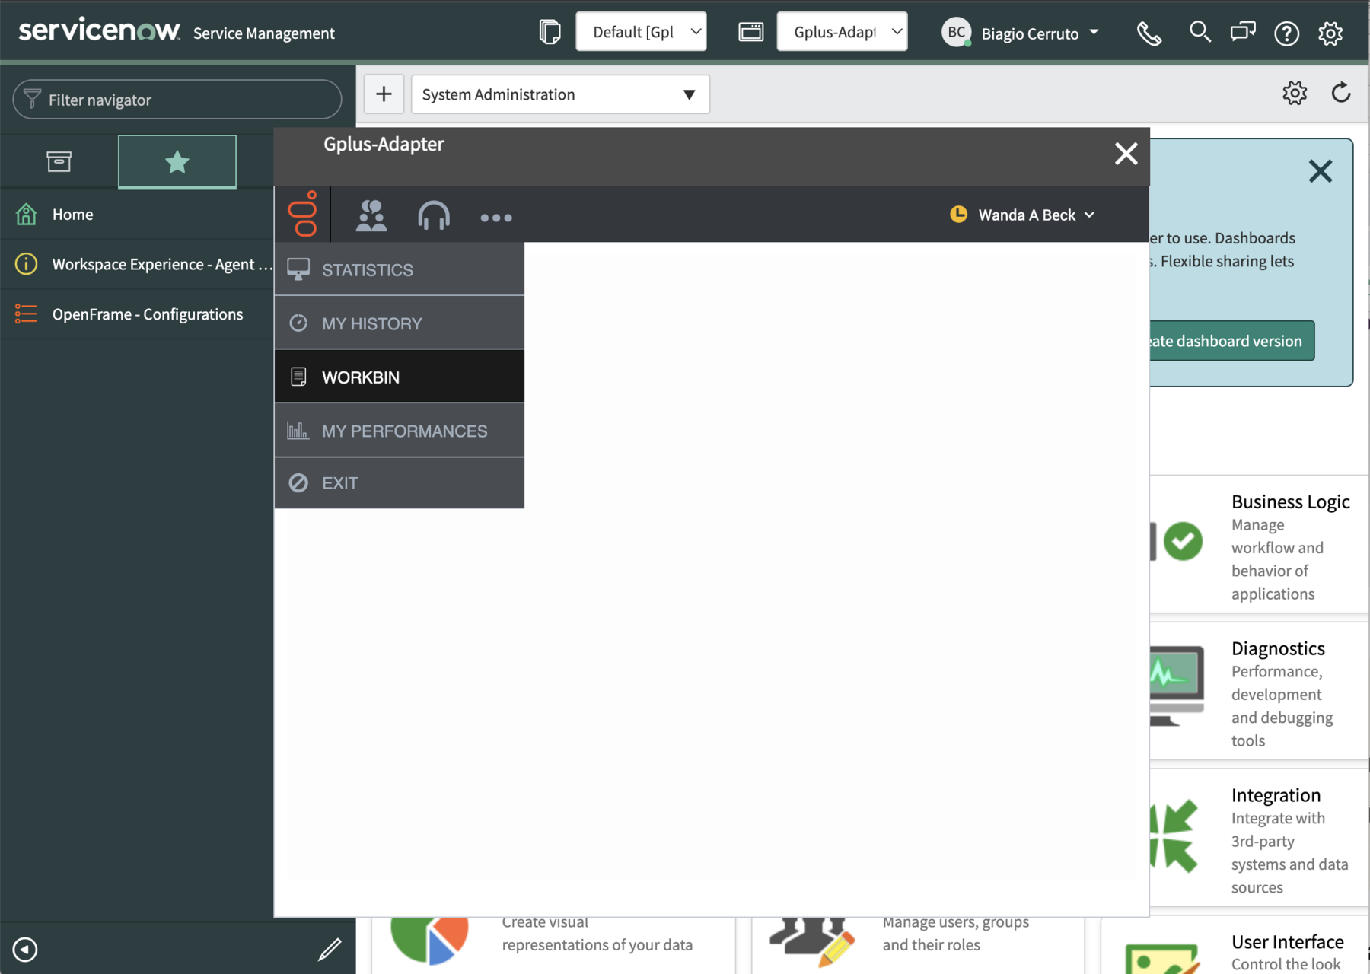
Task: Edit favorites with pencil icon
Action: tap(330, 949)
